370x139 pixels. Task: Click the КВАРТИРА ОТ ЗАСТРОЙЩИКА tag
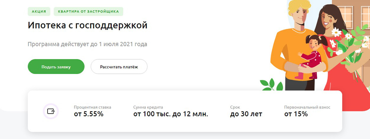click(x=88, y=12)
